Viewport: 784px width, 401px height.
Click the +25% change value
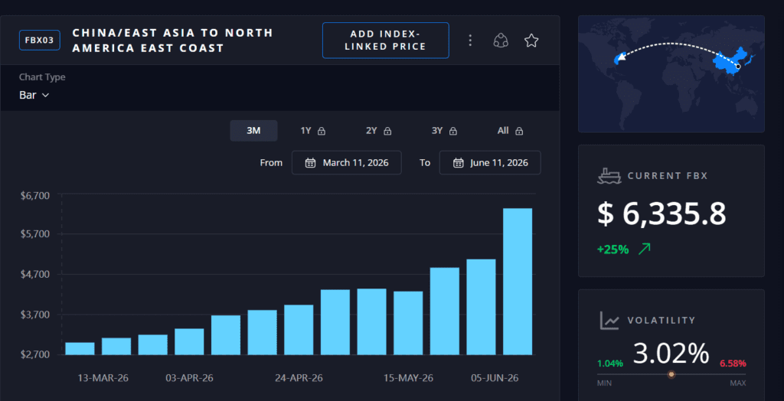pyautogui.click(x=612, y=249)
